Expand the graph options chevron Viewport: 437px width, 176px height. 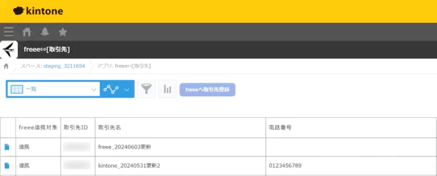pos(127,89)
